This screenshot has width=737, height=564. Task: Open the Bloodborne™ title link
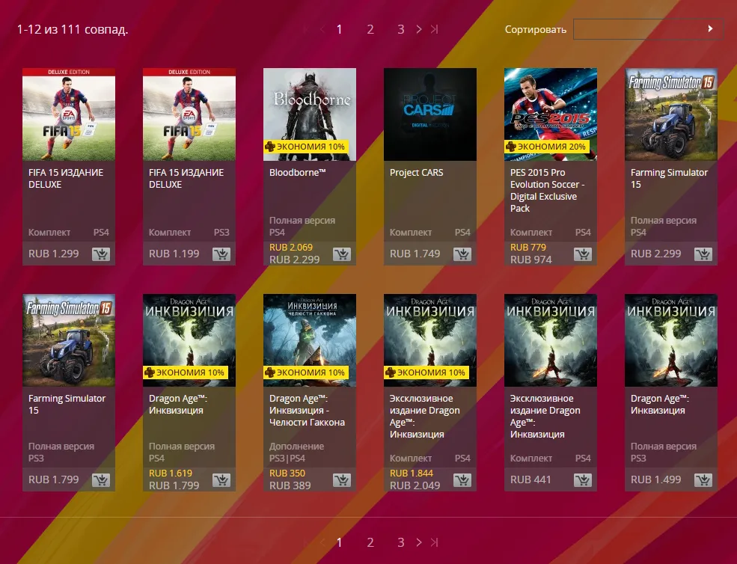click(x=298, y=173)
